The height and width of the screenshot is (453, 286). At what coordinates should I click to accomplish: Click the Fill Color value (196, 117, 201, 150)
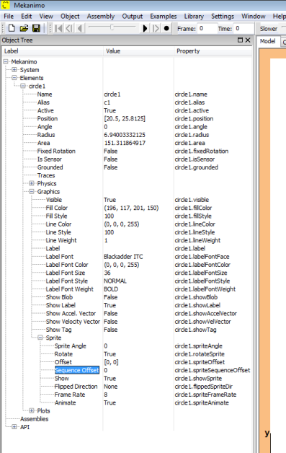tap(131, 208)
